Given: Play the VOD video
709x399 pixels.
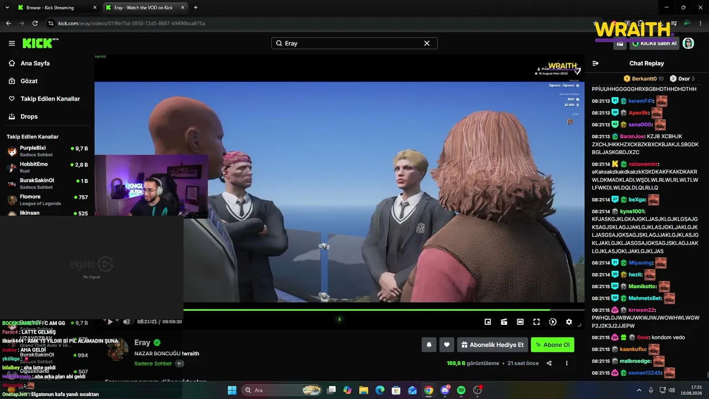Looking at the screenshot, I should 110,321.
